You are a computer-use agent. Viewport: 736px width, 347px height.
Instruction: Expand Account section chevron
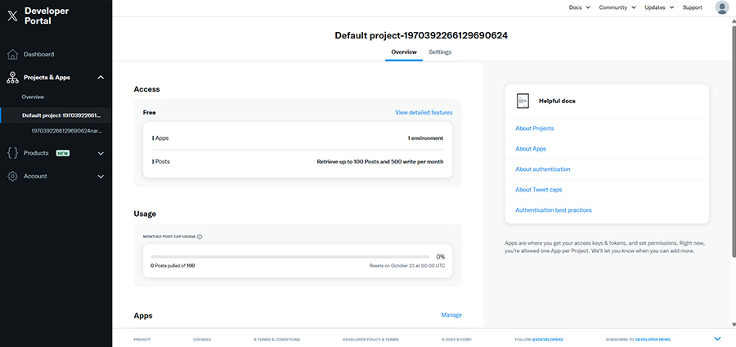101,177
